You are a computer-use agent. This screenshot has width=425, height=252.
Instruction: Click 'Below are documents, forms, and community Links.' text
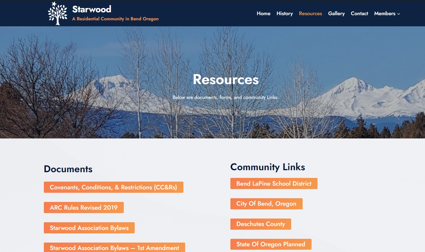point(226,98)
